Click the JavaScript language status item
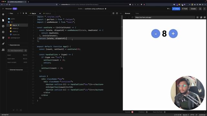The width and height of the screenshot is (207, 116). pos(202,115)
